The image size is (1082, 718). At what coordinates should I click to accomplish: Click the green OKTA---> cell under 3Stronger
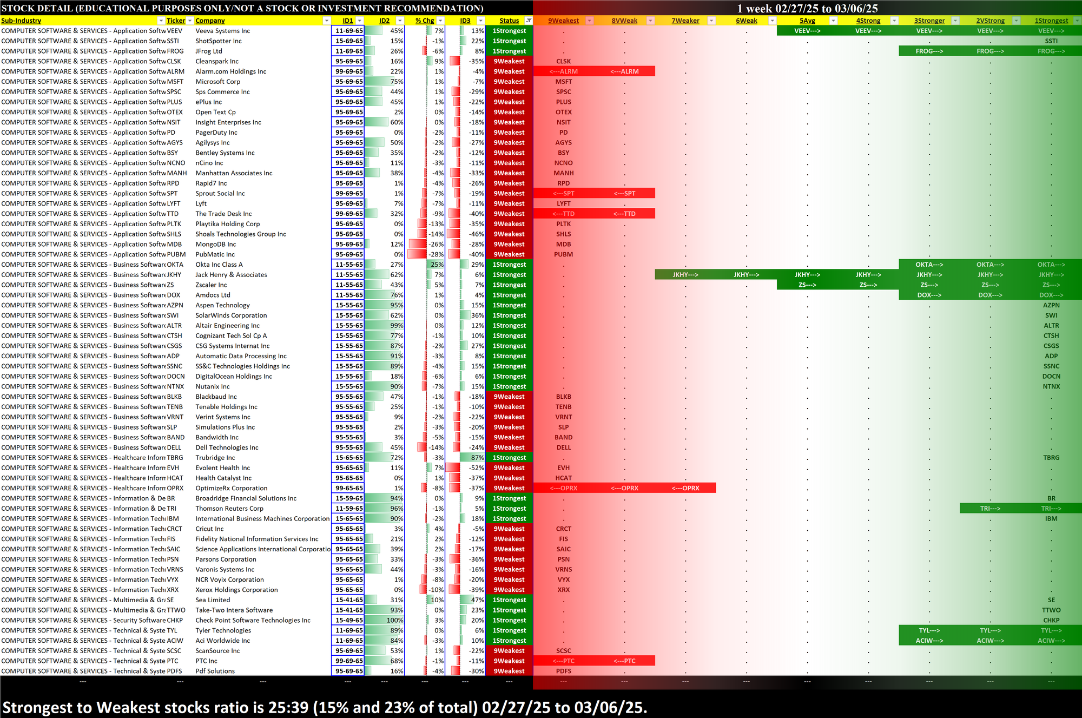929,265
